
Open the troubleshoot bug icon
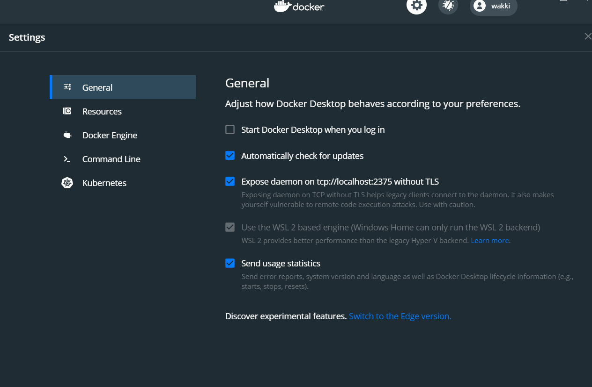pyautogui.click(x=448, y=5)
